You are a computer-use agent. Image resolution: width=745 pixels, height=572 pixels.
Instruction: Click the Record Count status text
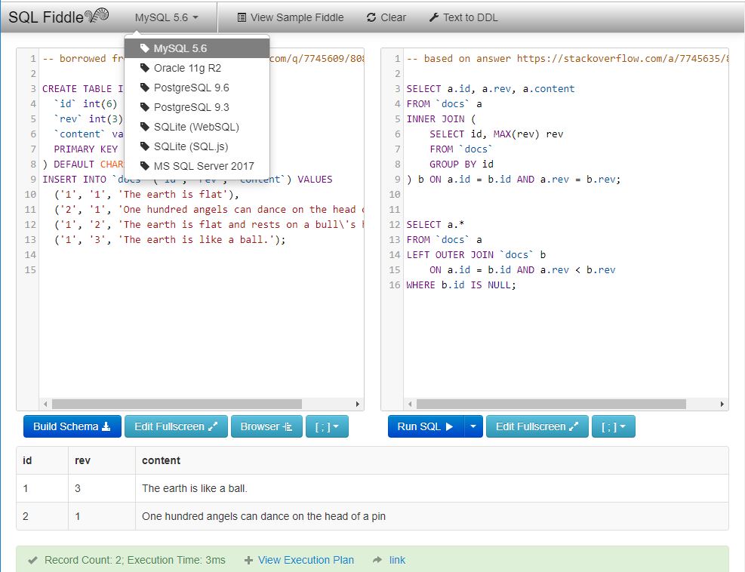pyautogui.click(x=135, y=560)
